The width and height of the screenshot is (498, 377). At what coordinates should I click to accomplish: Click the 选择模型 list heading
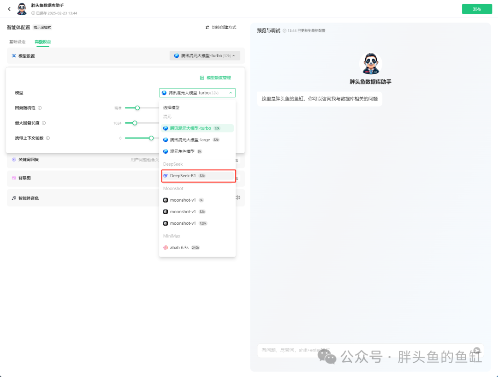coord(171,108)
